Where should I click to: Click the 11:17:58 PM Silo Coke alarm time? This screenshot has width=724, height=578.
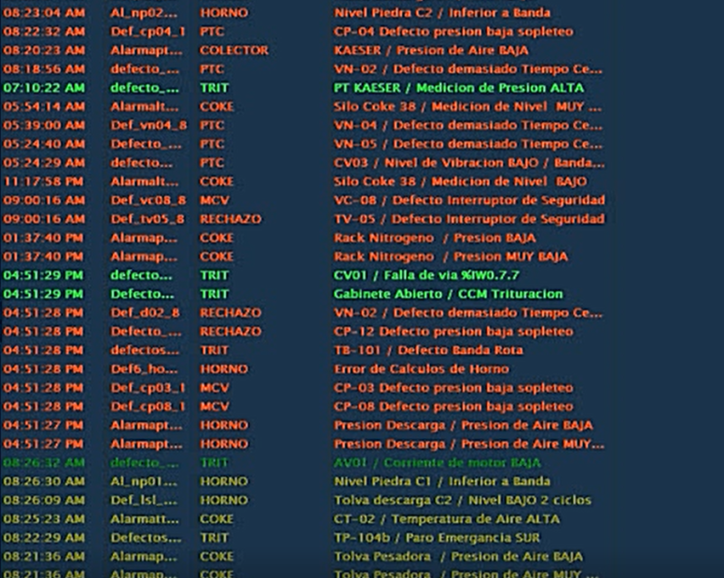[43, 182]
